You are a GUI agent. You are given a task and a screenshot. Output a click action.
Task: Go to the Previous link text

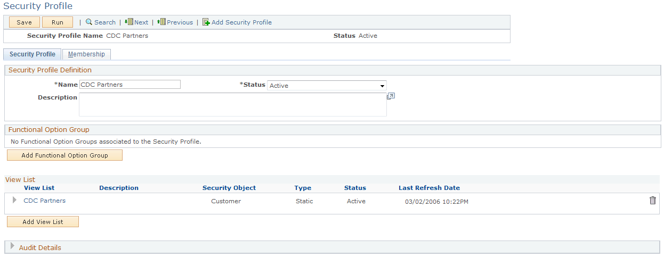pyautogui.click(x=180, y=22)
